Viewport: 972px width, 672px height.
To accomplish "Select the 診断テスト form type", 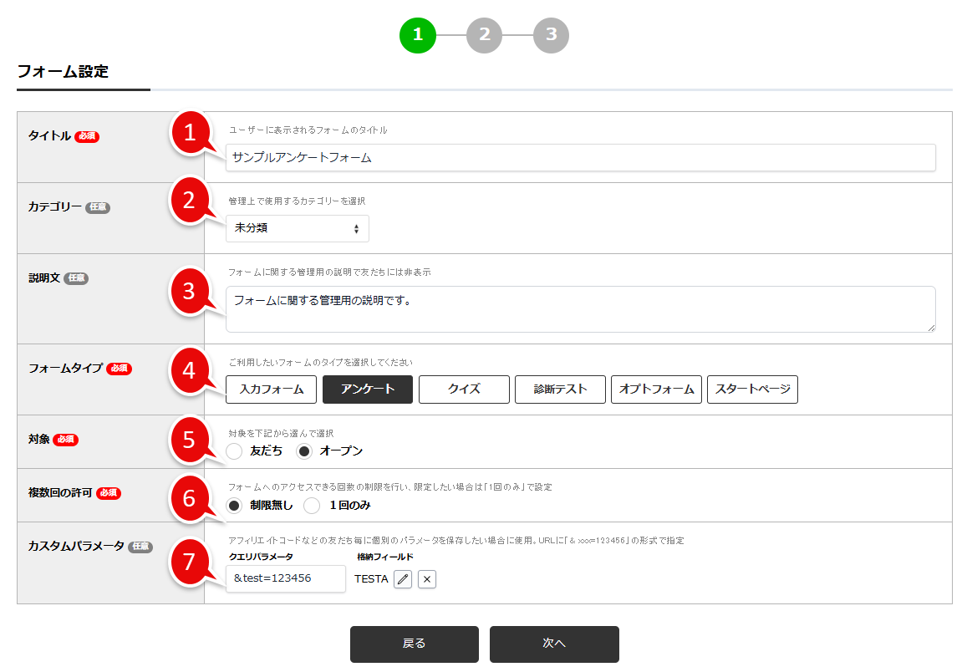I will point(559,389).
